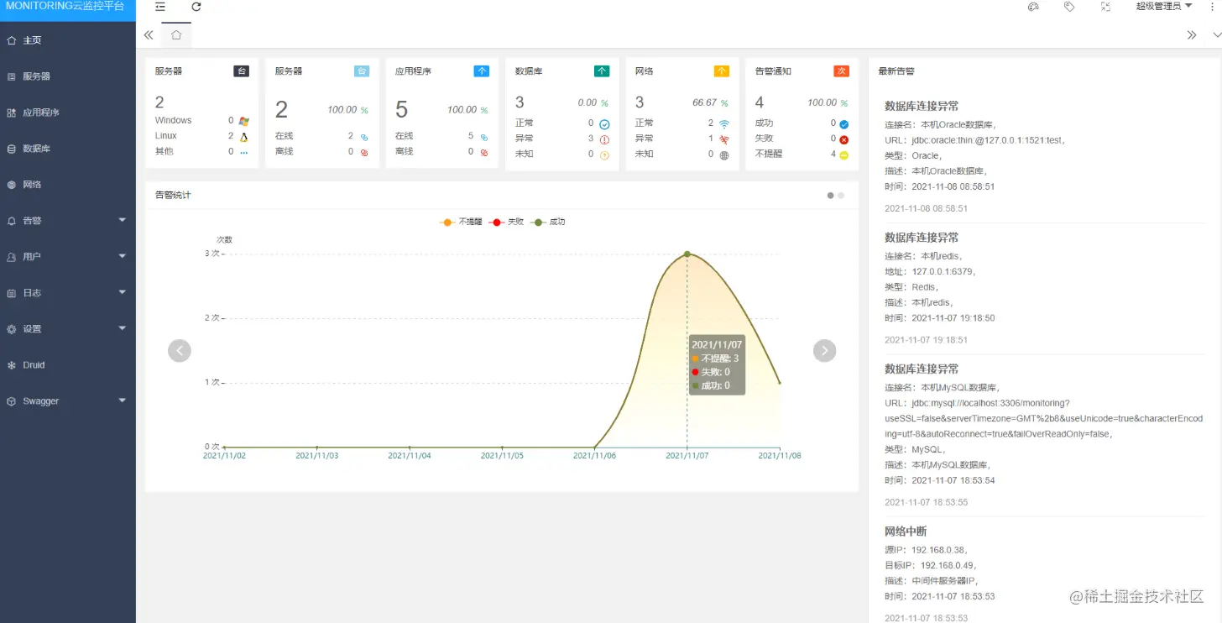This screenshot has width=1222, height=623.
Task: Click the tag icon in the header
Action: [1069, 7]
